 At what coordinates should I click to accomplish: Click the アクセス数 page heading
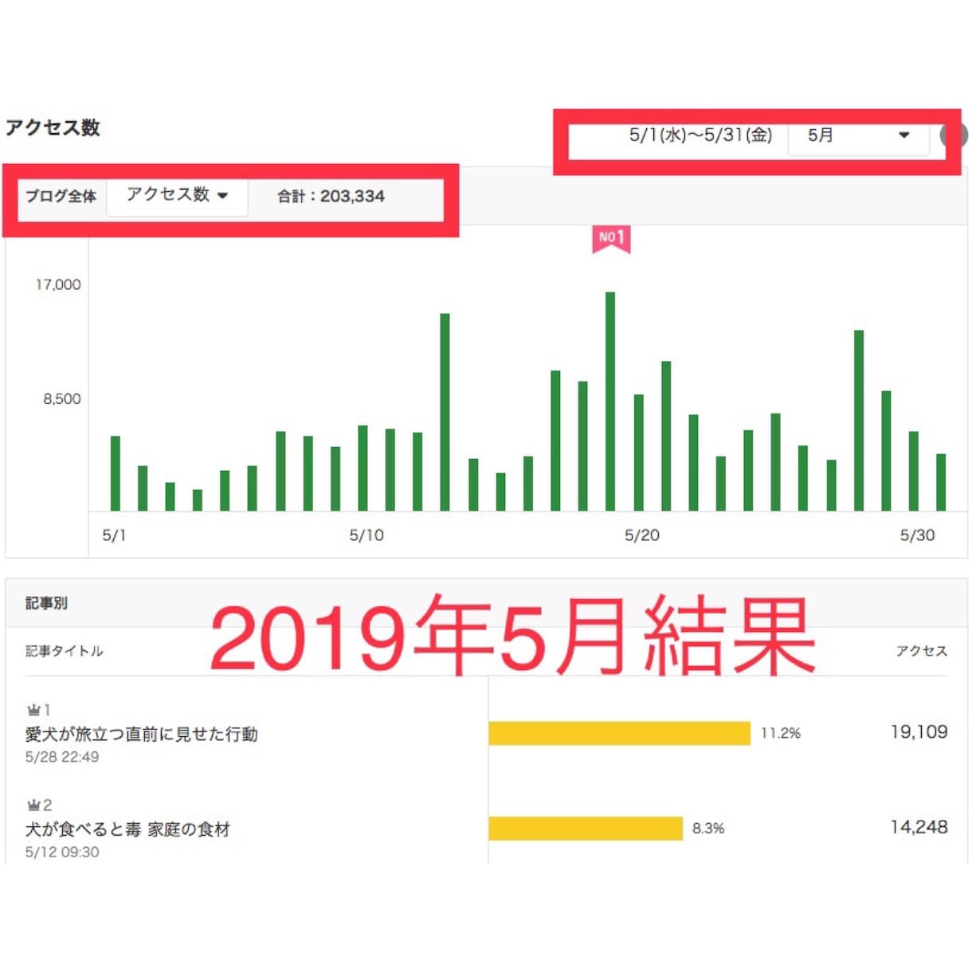53,127
